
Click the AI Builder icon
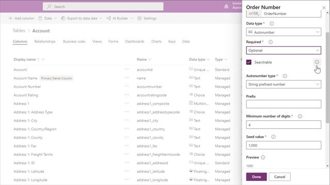tap(109, 18)
